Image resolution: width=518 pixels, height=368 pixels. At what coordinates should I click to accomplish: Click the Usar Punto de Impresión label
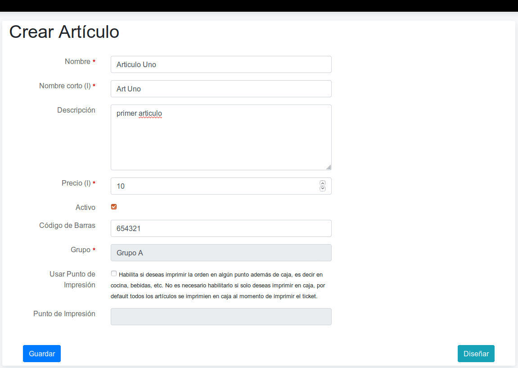pos(72,279)
